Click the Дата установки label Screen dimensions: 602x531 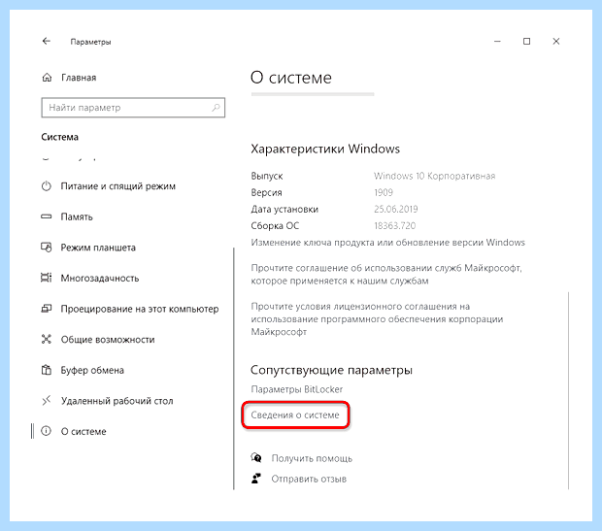tap(284, 210)
